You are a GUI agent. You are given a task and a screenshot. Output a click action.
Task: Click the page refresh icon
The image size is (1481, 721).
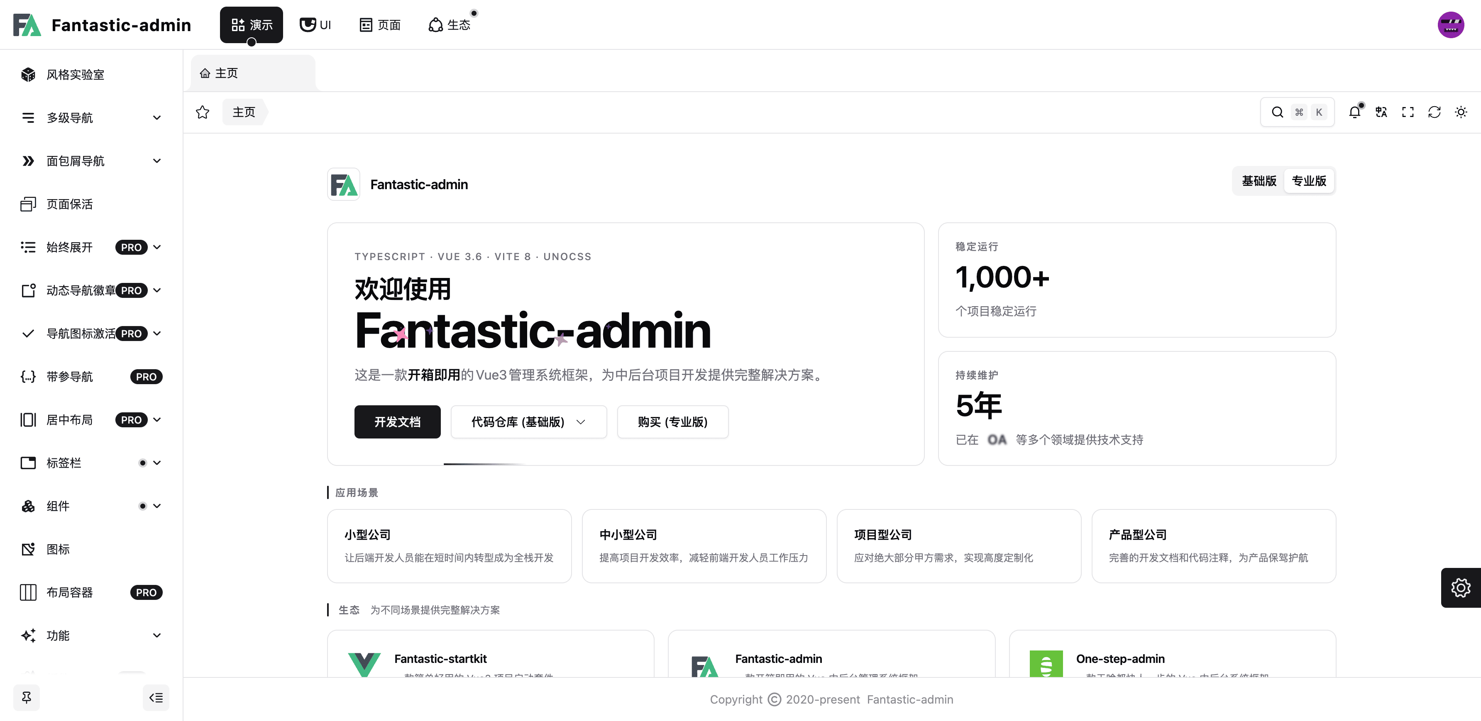(1434, 112)
